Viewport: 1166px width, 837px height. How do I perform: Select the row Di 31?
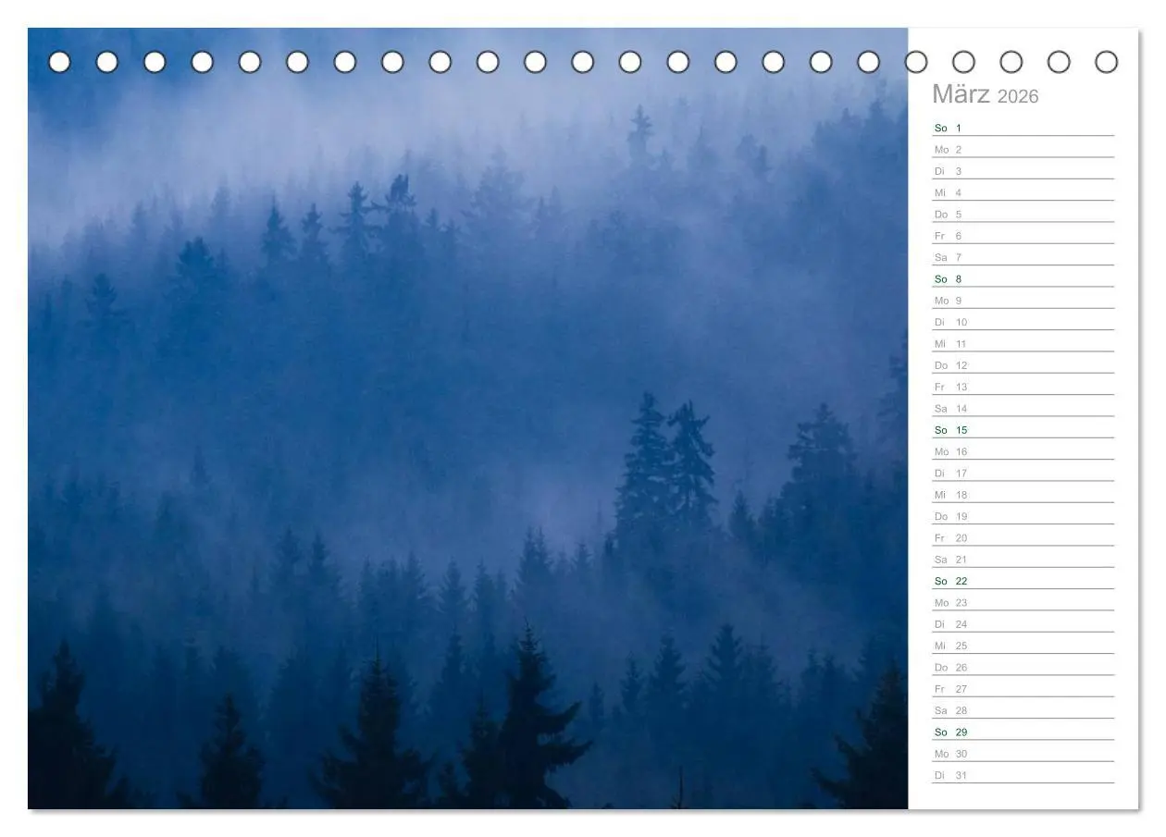pyautogui.click(x=1023, y=775)
